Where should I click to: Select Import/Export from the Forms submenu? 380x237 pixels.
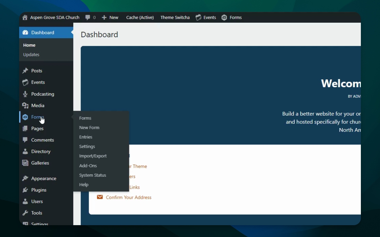[x=93, y=156]
